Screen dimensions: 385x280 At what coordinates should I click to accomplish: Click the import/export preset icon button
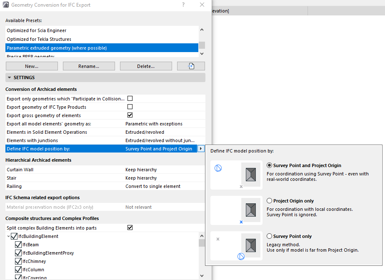191,66
